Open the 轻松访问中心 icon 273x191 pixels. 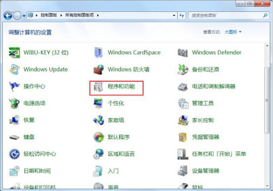(14, 154)
